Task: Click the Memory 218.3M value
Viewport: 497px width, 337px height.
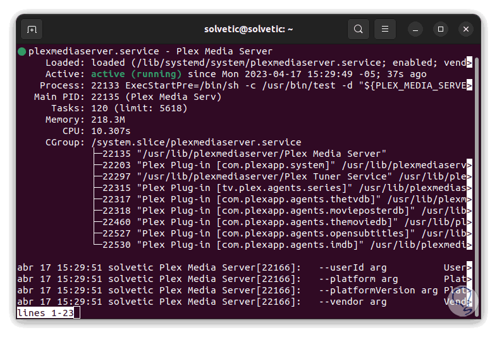Action: tap(108, 119)
